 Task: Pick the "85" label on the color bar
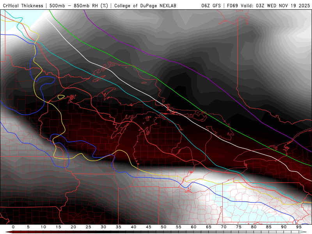click(269, 227)
